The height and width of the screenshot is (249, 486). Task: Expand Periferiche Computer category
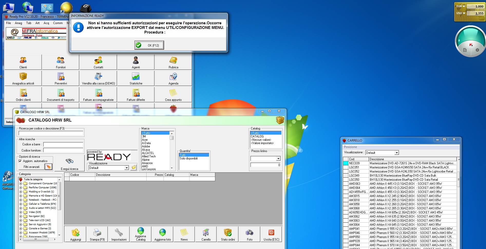pyautogui.click(x=21, y=188)
